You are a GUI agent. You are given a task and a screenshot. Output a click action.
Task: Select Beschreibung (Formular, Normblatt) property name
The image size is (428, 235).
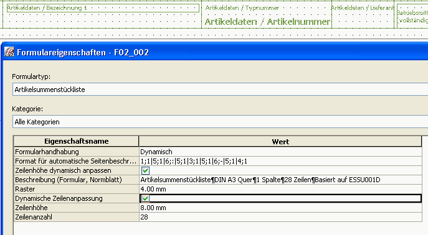[77, 180]
